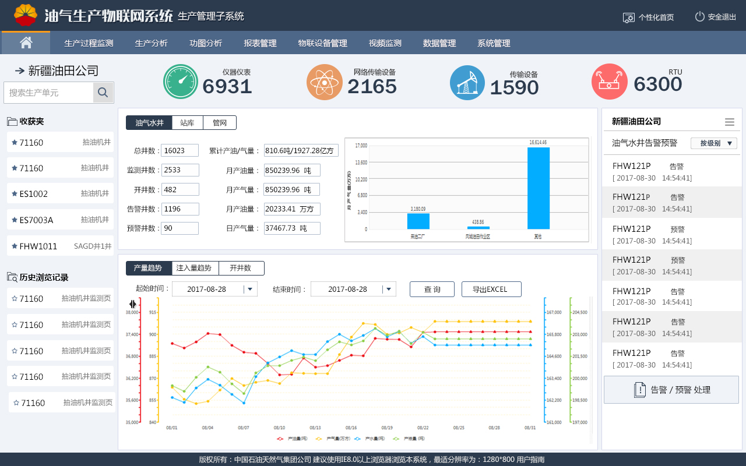Click the 用户指南 link in footer
Image resolution: width=746 pixels, height=466 pixels.
coord(530,460)
